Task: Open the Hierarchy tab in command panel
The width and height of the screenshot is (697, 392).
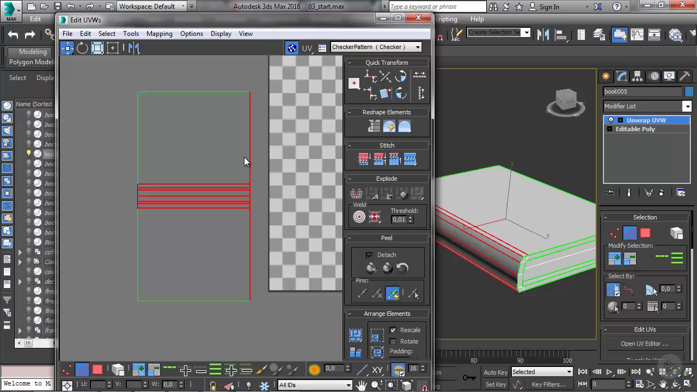Action: (637, 76)
